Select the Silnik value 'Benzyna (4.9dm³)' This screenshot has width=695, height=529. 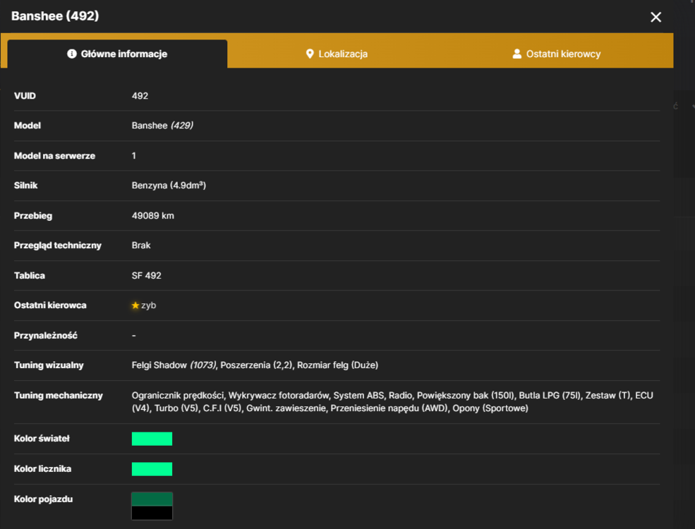point(169,186)
